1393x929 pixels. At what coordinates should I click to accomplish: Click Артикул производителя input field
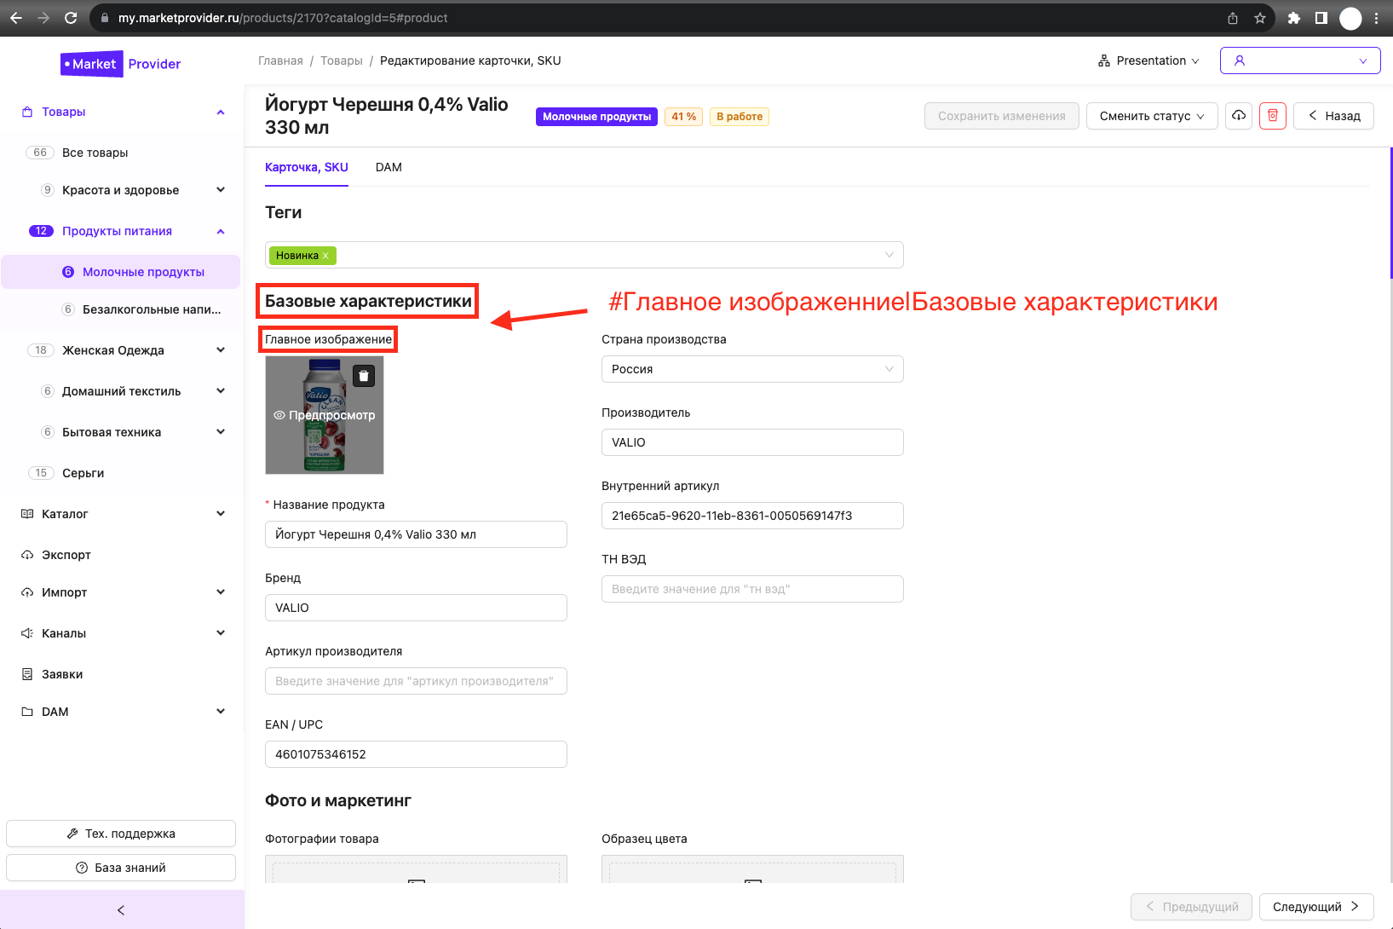pyautogui.click(x=416, y=681)
